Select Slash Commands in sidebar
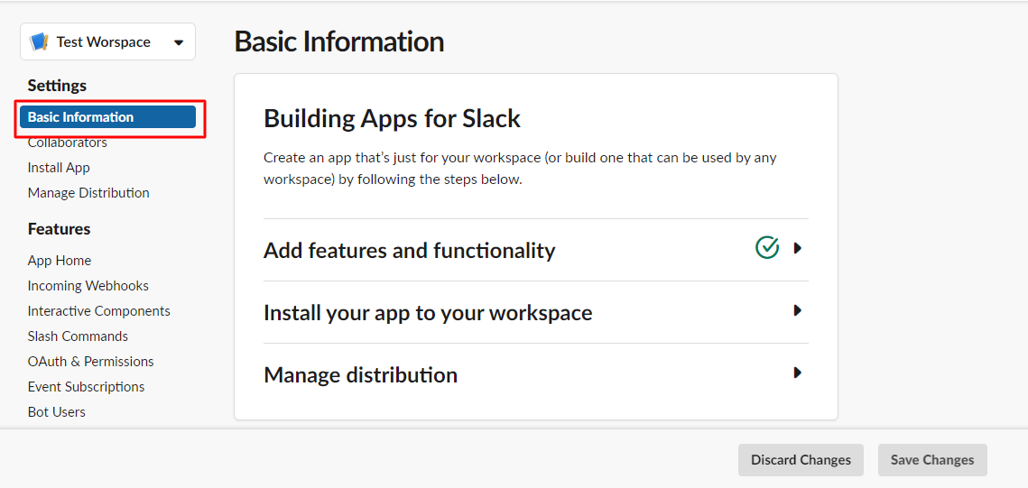Viewport: 1028px width, 488px height. click(78, 336)
